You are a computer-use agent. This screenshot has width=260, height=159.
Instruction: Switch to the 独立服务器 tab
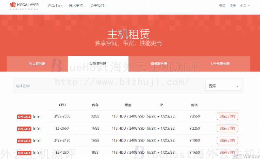37,64
